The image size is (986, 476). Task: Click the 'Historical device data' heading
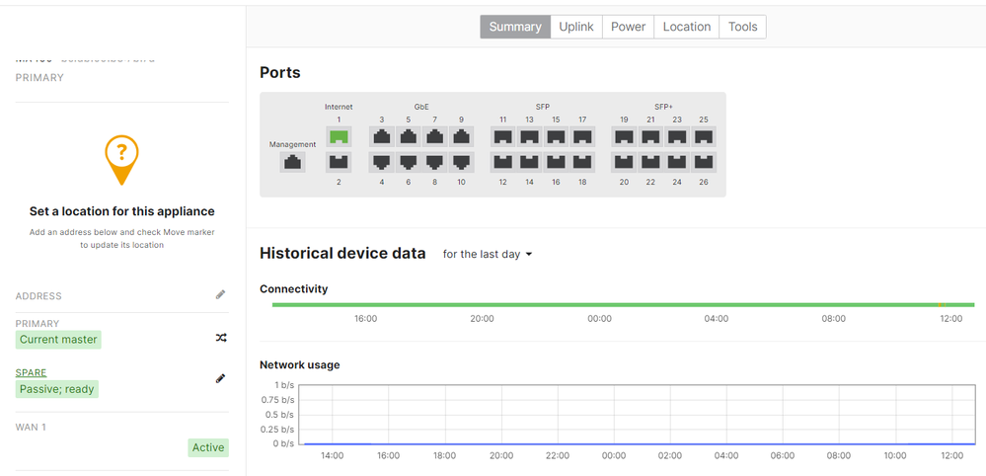[342, 254]
